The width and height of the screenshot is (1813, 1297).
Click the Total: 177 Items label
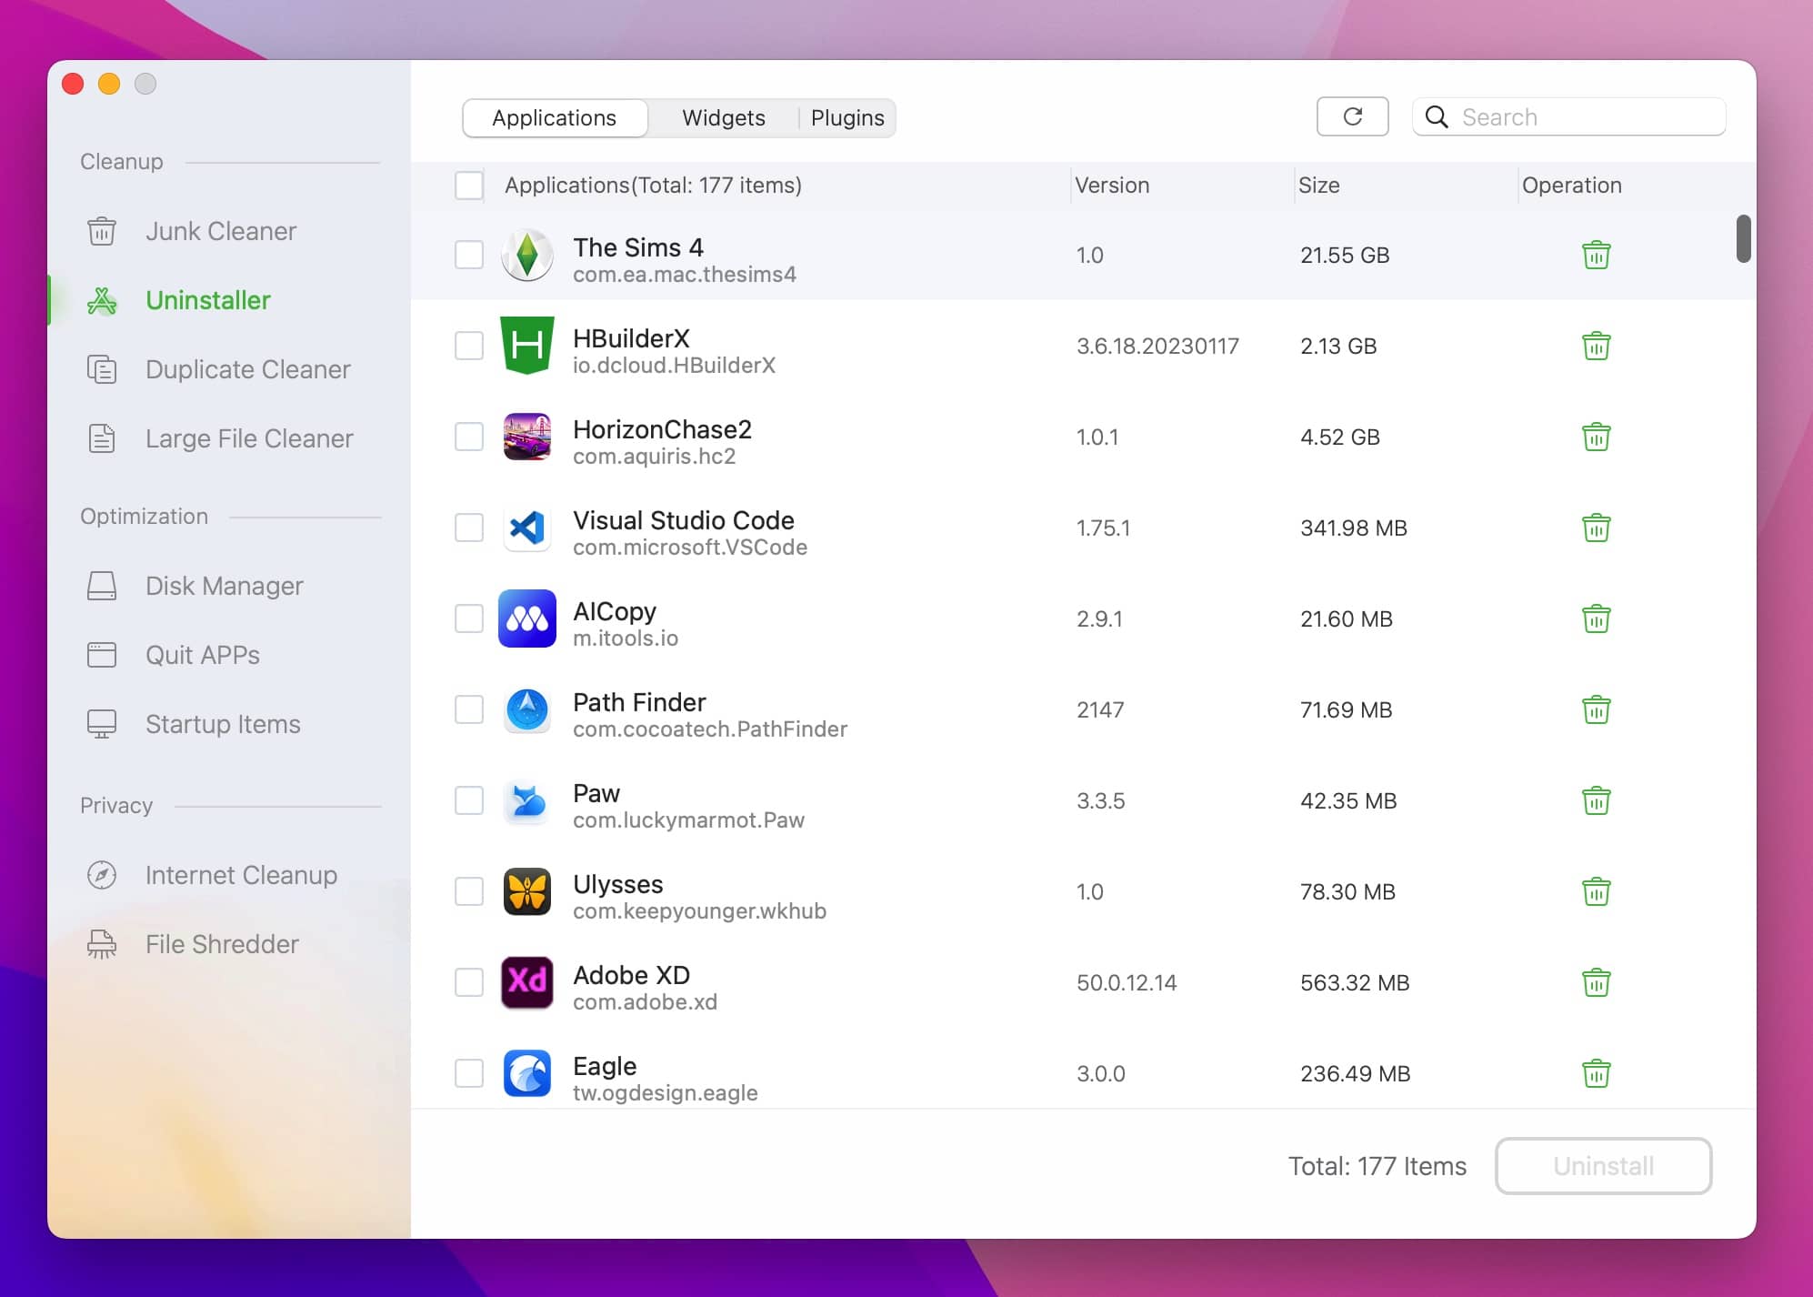click(1377, 1166)
